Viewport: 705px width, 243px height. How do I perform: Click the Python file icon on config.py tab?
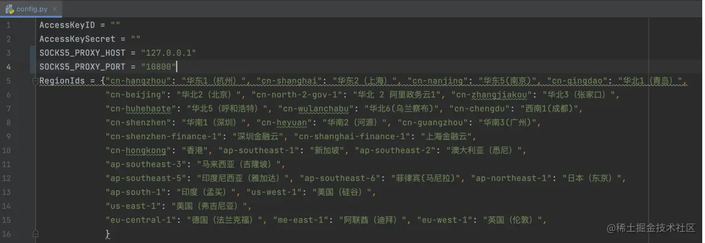click(10, 9)
